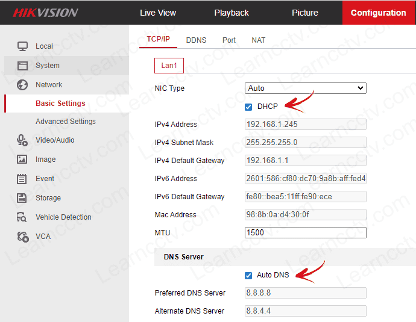The image size is (416, 322).
Task: Click the Storage floppy disk icon
Action: point(22,198)
